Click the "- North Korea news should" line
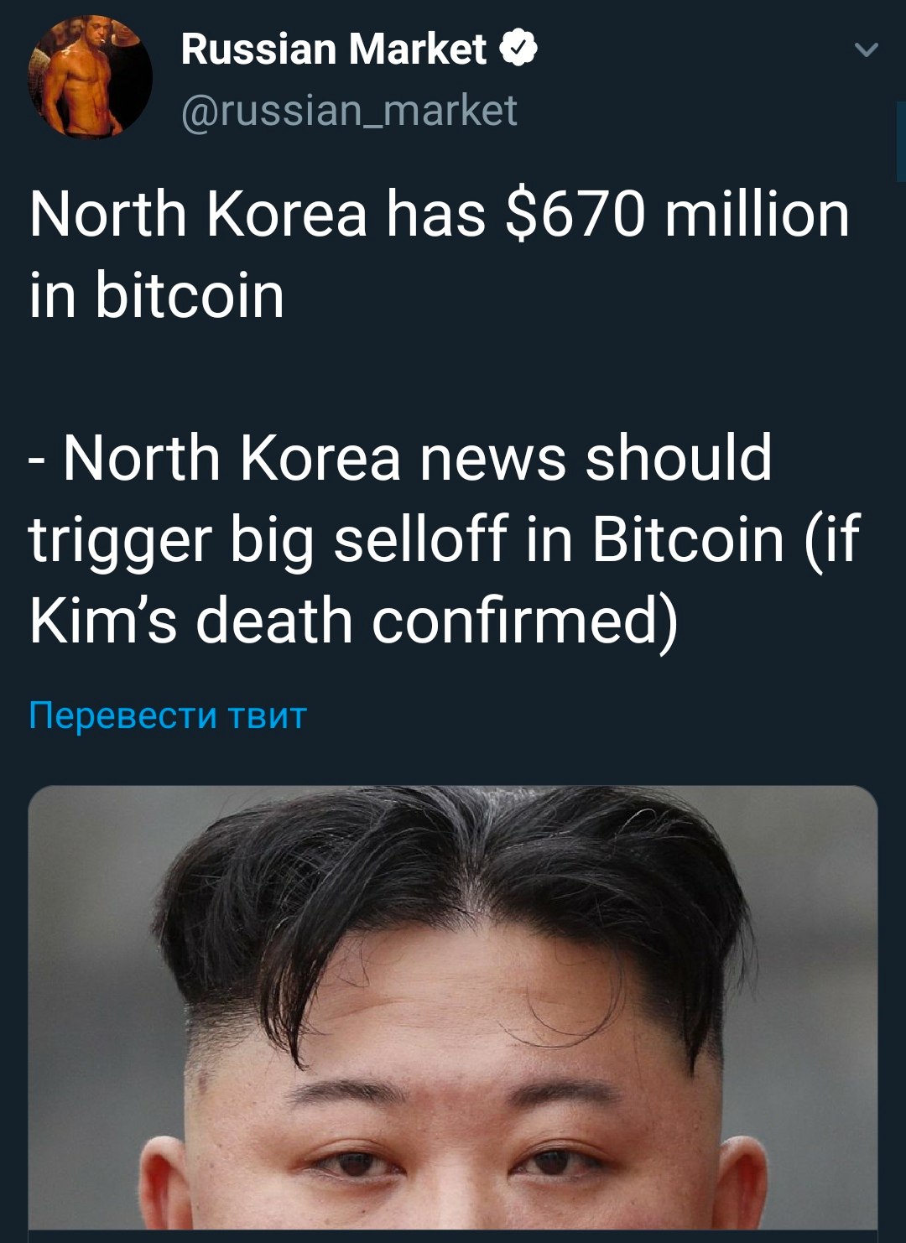This screenshot has width=906, height=1243. (x=401, y=458)
